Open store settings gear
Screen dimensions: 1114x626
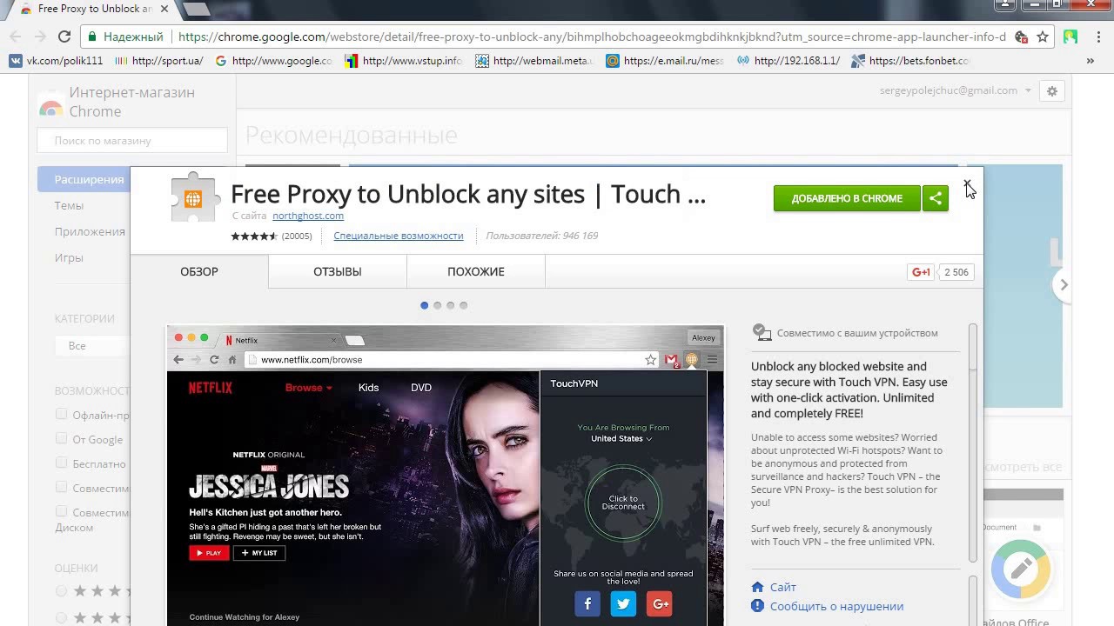[1051, 90]
